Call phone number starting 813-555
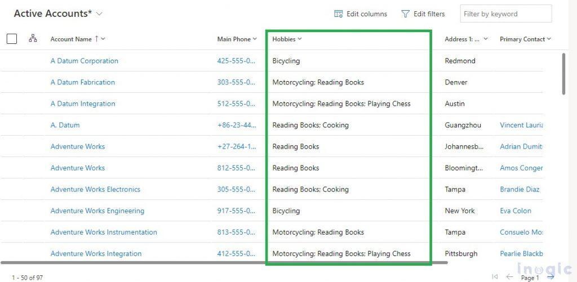577x282 pixels. [x=236, y=232]
